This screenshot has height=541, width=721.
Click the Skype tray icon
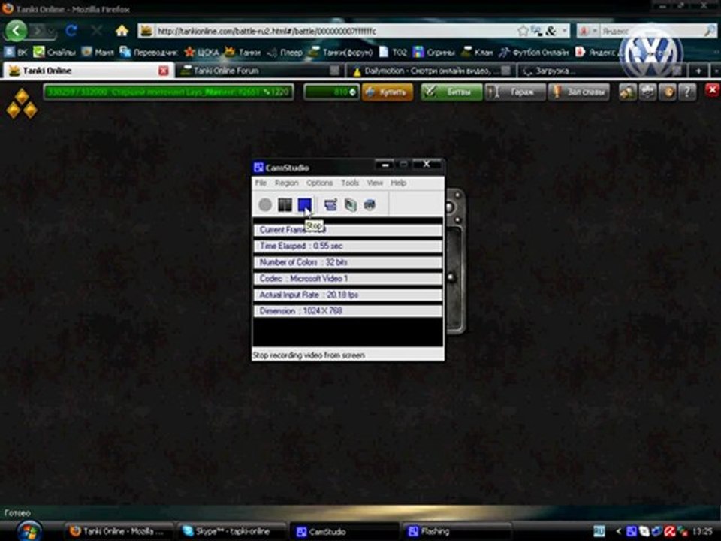click(x=644, y=532)
